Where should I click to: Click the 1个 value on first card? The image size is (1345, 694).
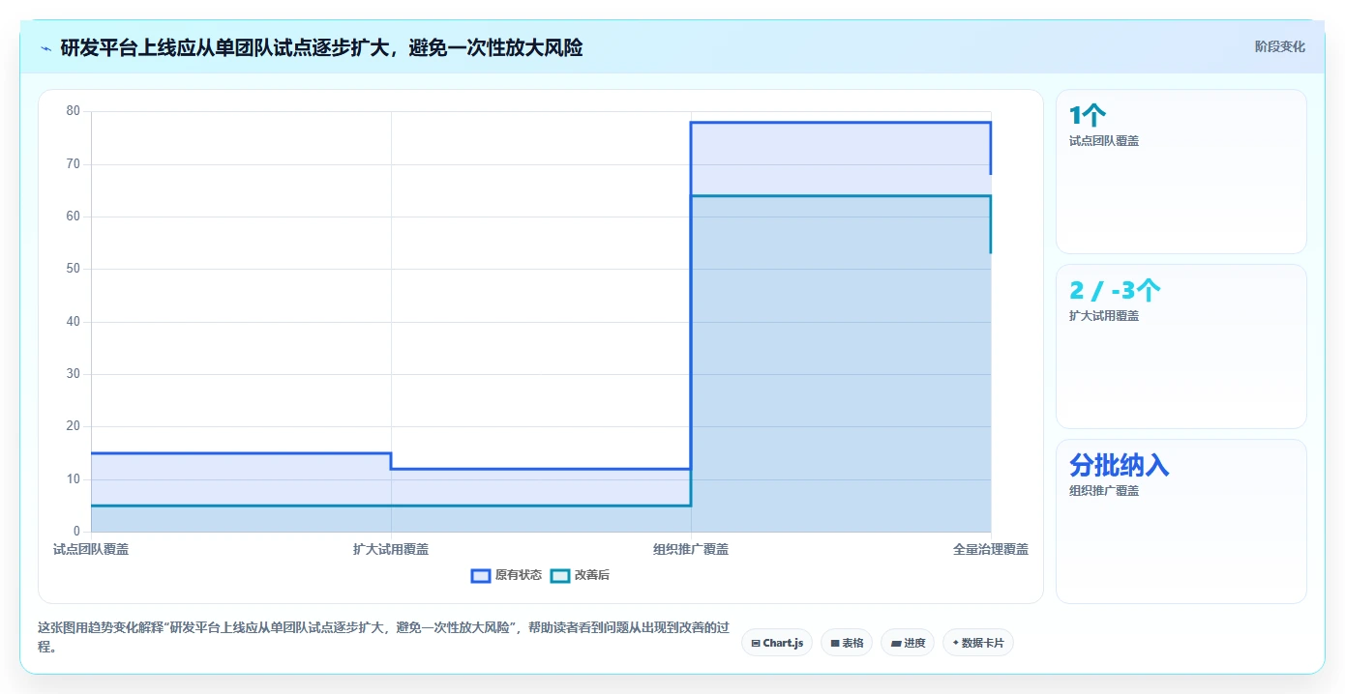coord(1087,116)
